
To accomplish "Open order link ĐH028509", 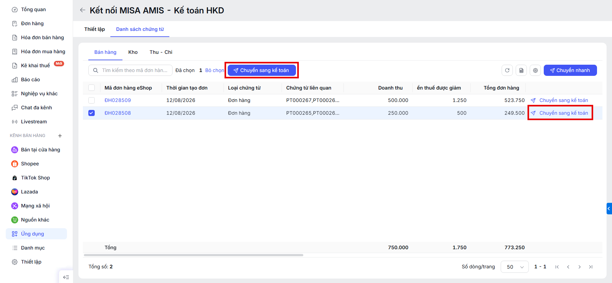I will coord(118,100).
